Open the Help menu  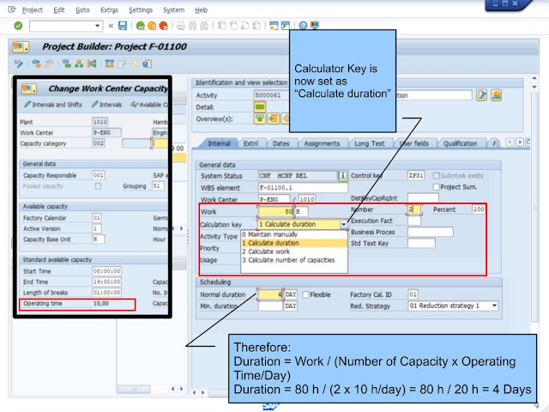pos(202,10)
